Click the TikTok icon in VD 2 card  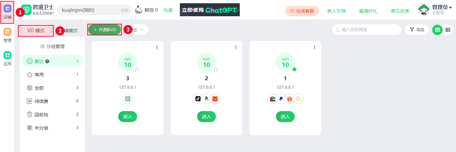198,99
